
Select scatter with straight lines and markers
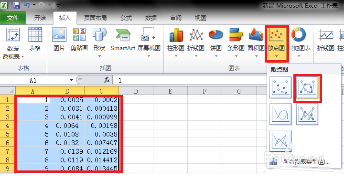pyautogui.click(x=307, y=114)
